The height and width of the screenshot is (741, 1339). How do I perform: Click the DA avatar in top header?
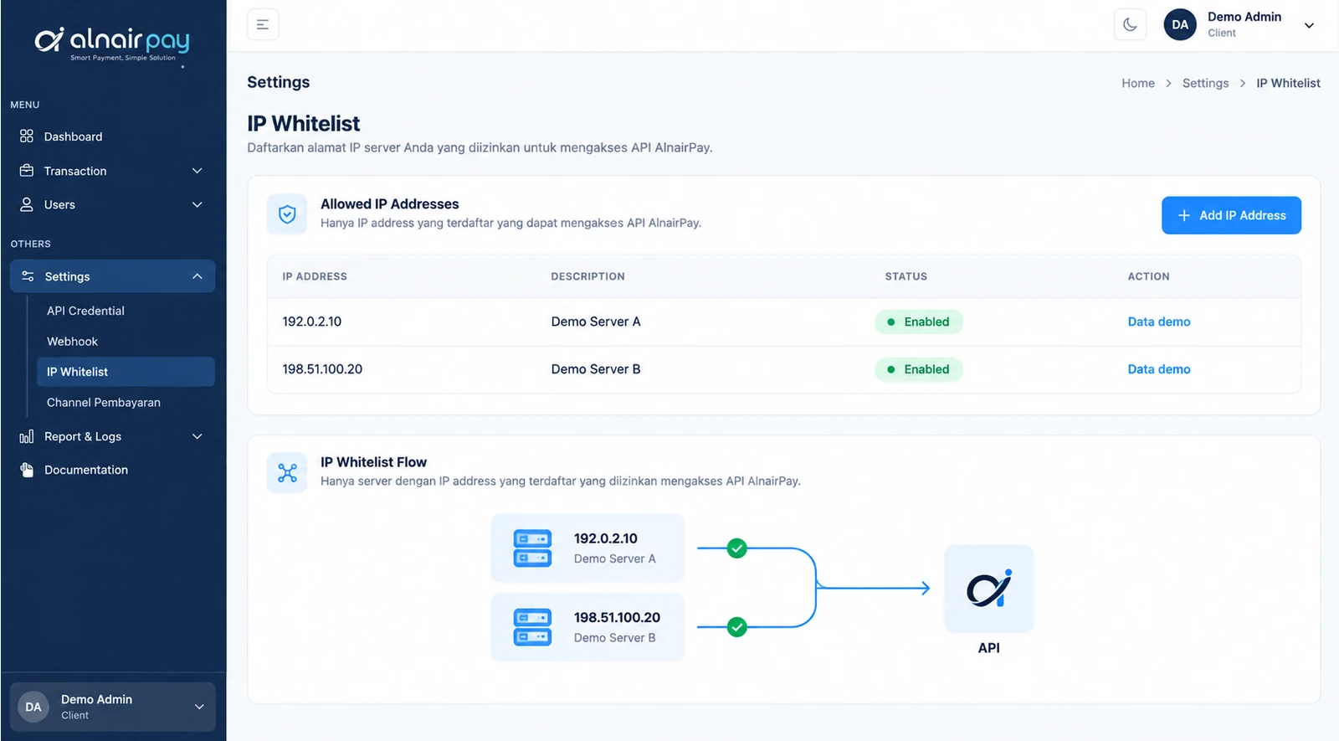(x=1180, y=25)
